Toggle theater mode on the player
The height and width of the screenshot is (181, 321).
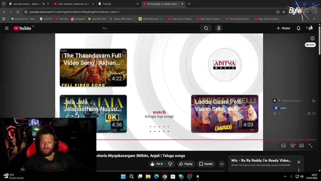[x=301, y=146]
